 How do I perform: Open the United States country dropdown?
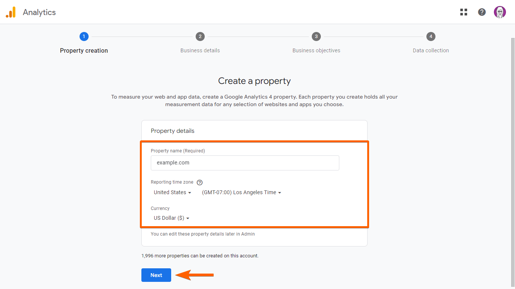click(x=172, y=192)
